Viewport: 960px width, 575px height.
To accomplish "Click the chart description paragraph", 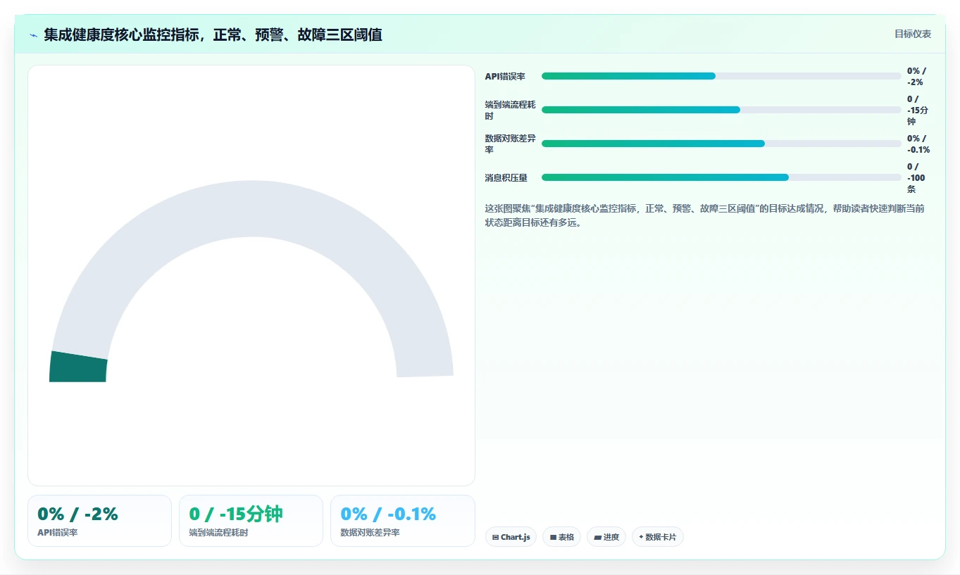I will click(x=704, y=216).
